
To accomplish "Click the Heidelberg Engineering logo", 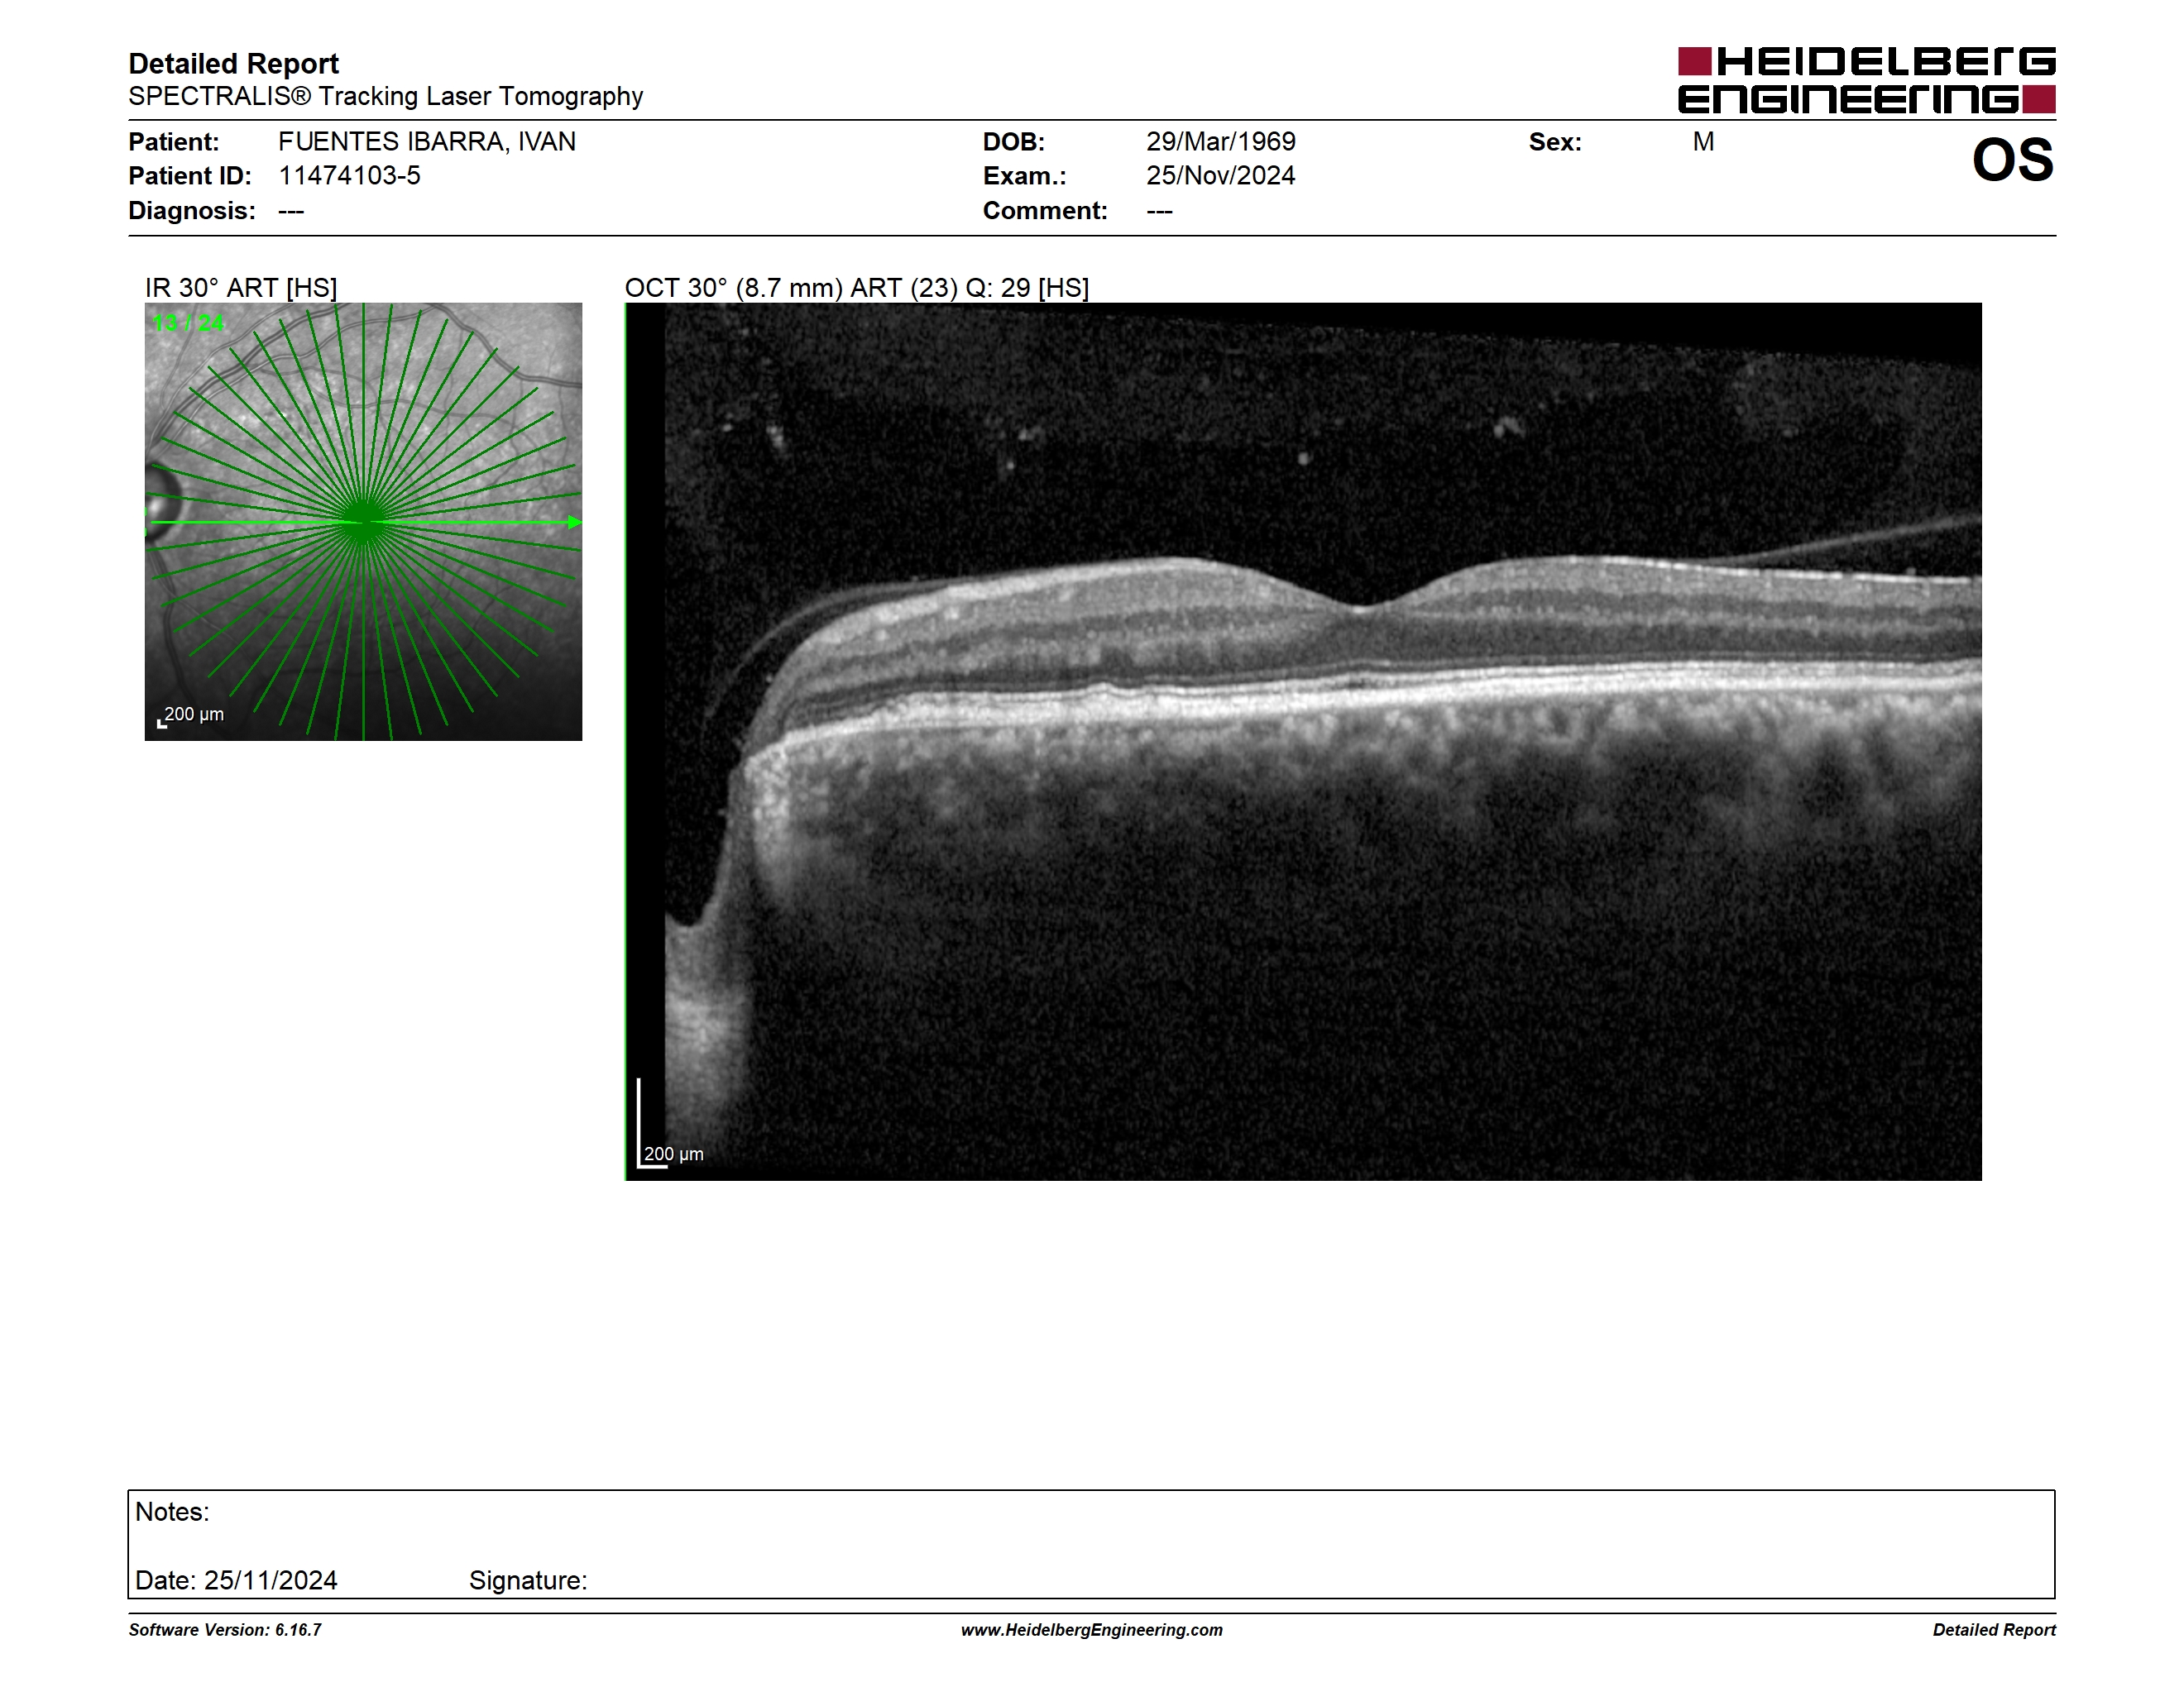I will [x=1866, y=80].
